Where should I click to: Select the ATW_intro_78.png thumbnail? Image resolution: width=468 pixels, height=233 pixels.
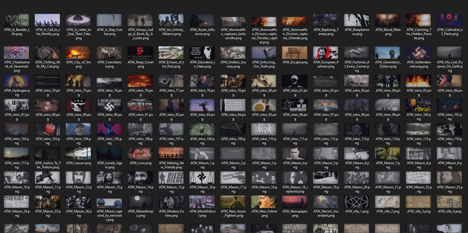coord(202,81)
